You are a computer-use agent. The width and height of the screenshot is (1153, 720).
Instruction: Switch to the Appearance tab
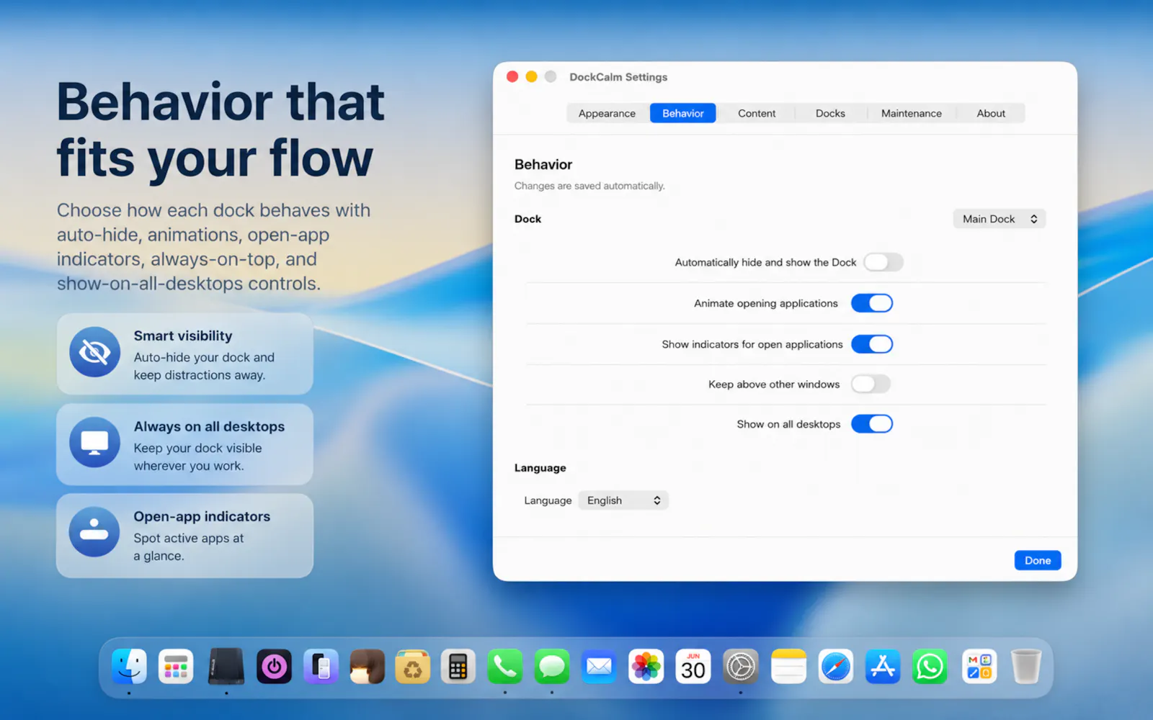click(607, 113)
